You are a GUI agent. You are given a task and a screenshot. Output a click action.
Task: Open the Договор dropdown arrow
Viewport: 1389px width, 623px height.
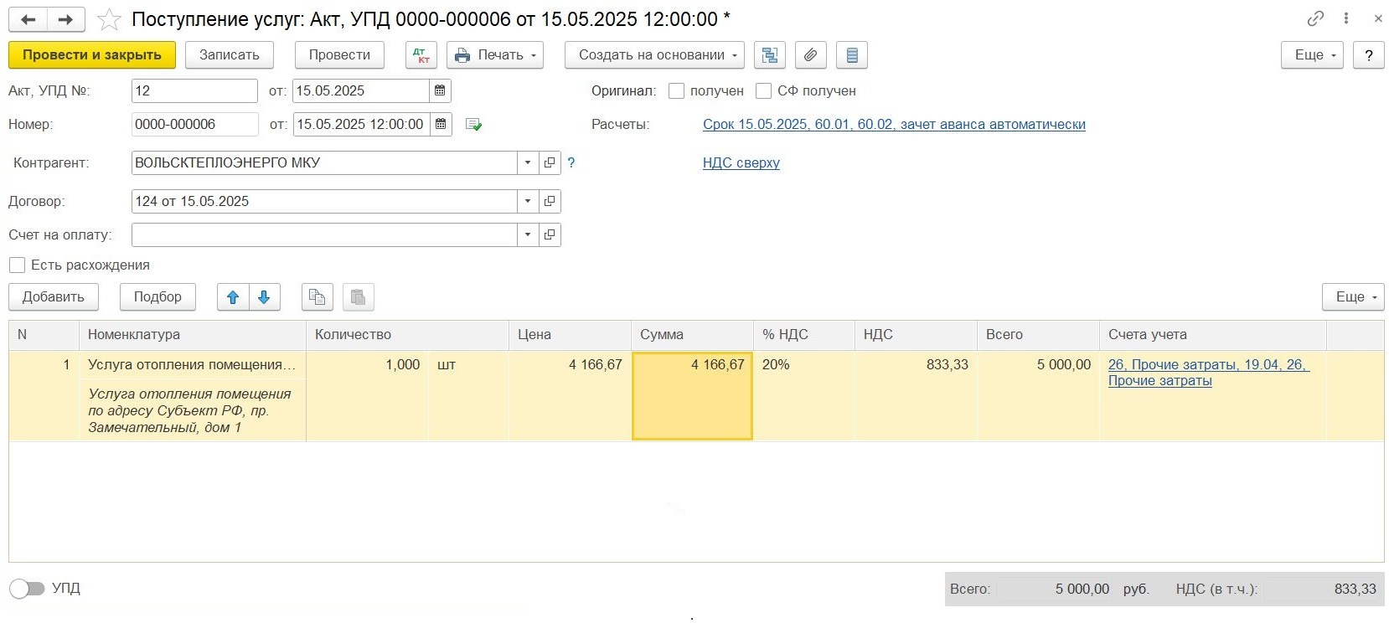(x=527, y=201)
